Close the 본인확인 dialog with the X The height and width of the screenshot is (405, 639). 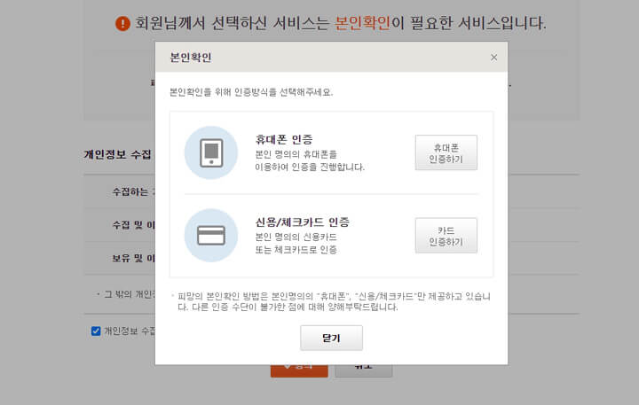coord(494,58)
